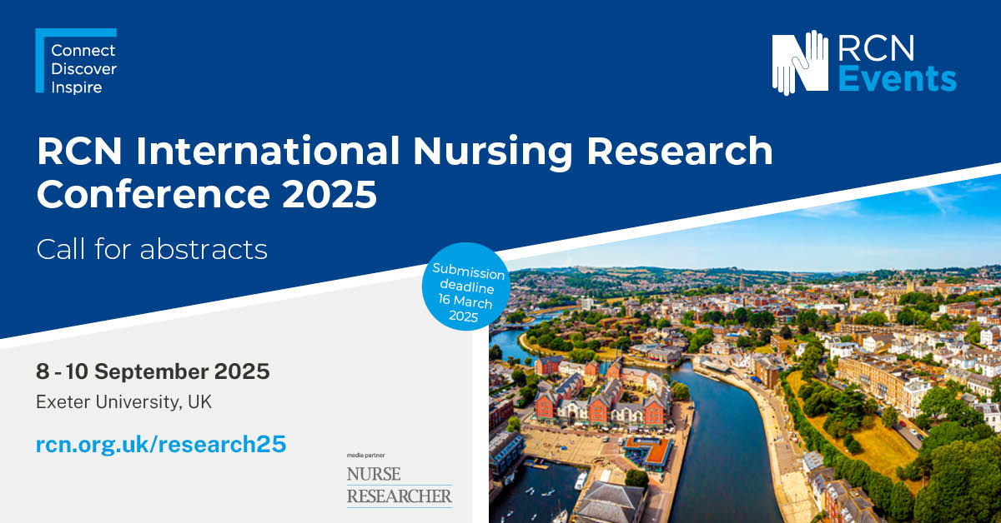The width and height of the screenshot is (1001, 523).
Task: Click the RCN Events hands logo icon
Action: 800,65
